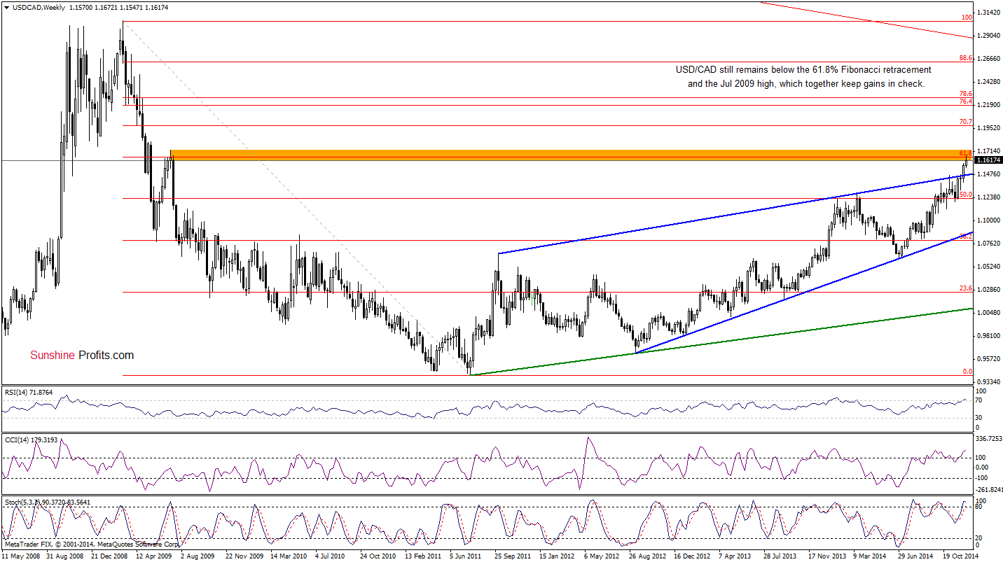1003x562 pixels.
Task: Click the 1.17140 price scale label
Action: point(989,151)
